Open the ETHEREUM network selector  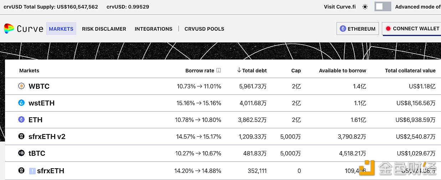pos(358,29)
